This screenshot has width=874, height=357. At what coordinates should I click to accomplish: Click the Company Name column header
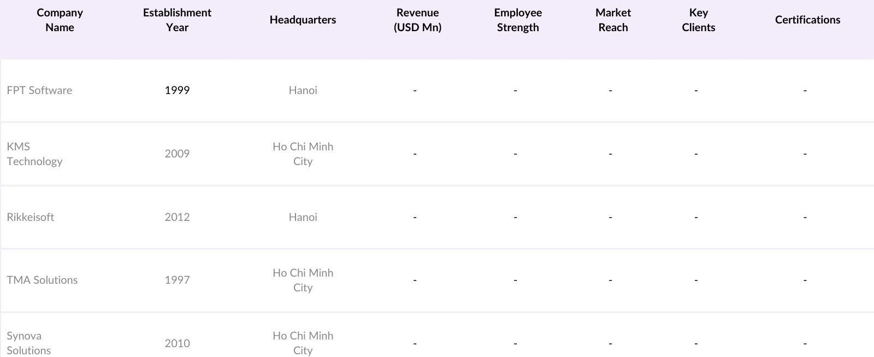60,20
